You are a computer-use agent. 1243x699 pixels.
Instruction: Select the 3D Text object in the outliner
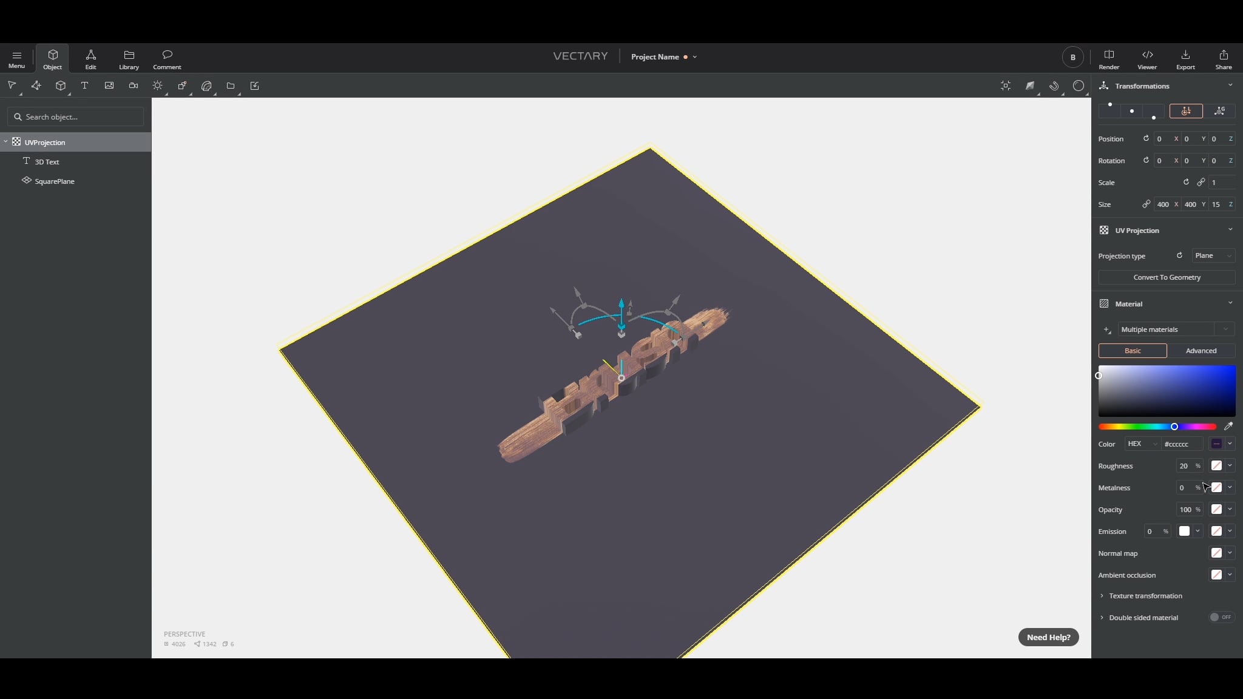click(x=47, y=161)
